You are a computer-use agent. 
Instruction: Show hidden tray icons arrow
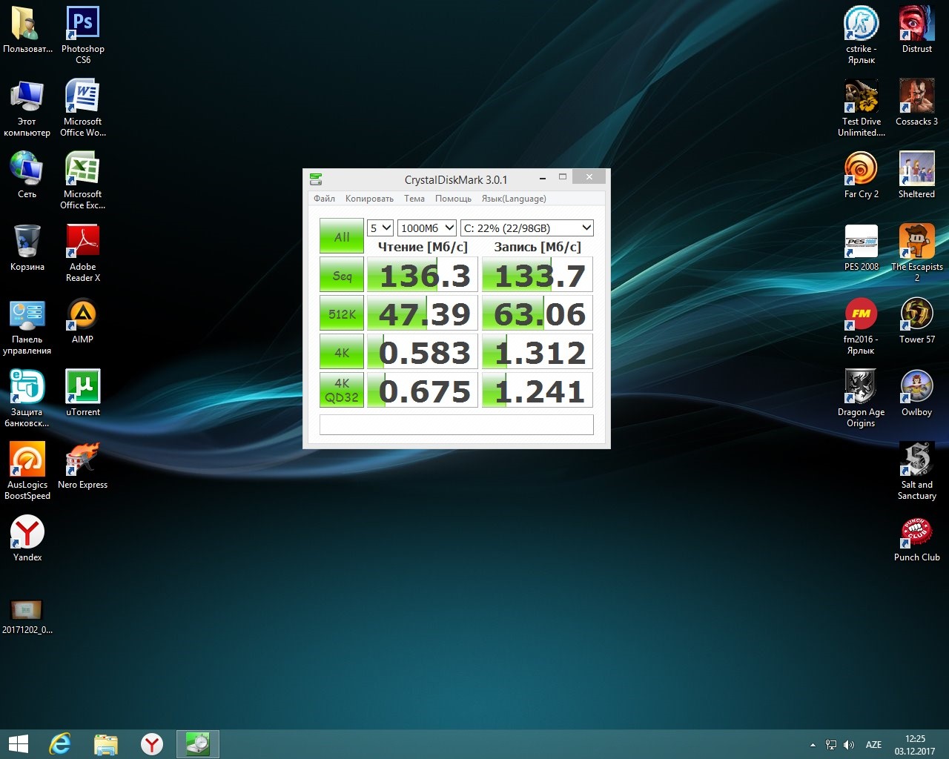tap(813, 745)
